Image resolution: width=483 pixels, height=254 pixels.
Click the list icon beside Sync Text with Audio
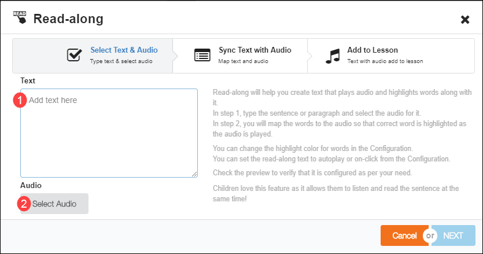point(202,55)
